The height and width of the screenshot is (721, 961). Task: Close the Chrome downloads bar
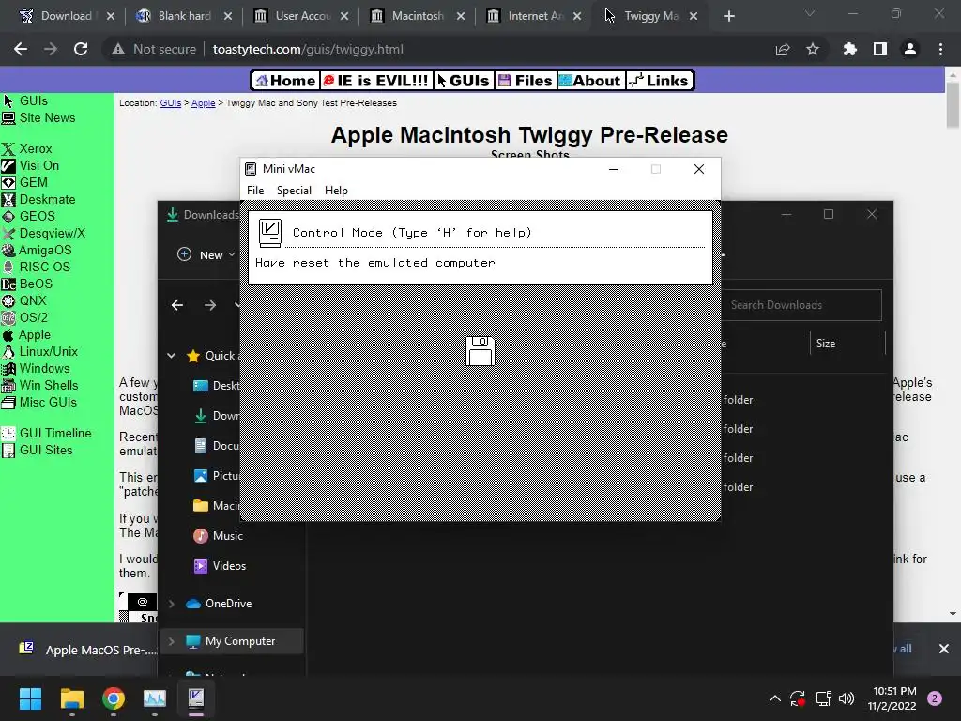click(x=944, y=649)
